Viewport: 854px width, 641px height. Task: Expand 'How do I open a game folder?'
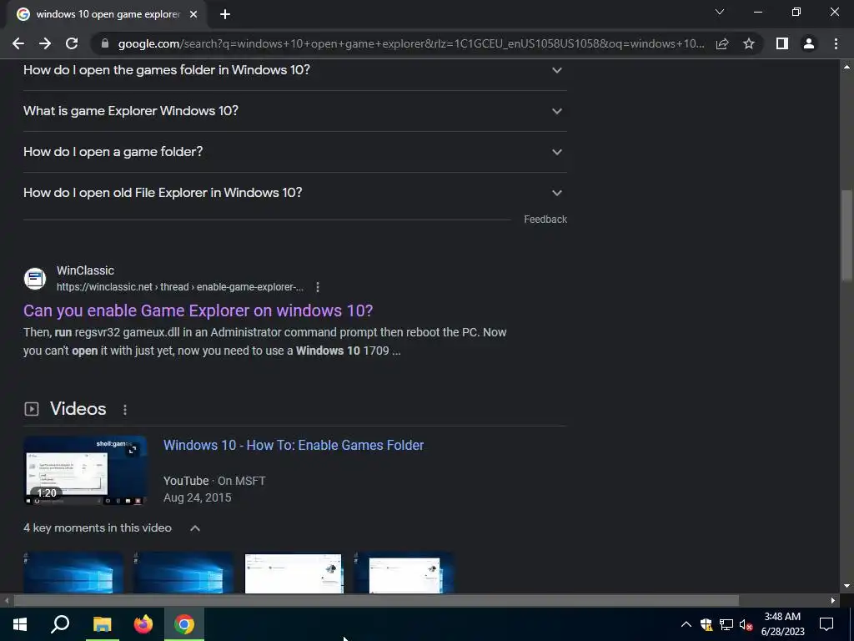tap(294, 152)
